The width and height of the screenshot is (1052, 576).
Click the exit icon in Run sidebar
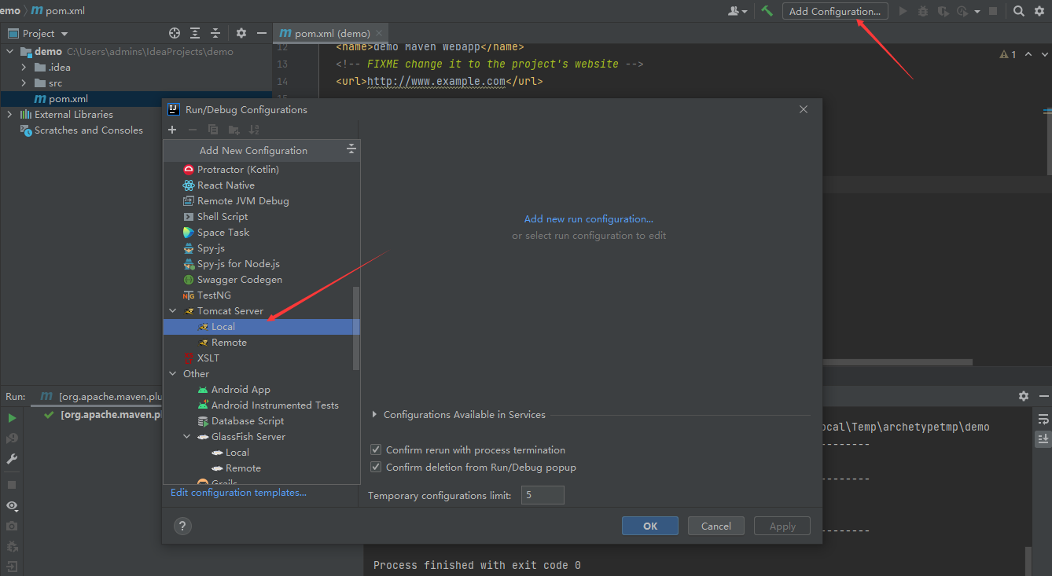pyautogui.click(x=12, y=567)
